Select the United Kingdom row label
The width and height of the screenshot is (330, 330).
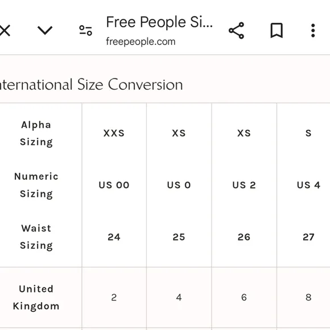pos(36,298)
